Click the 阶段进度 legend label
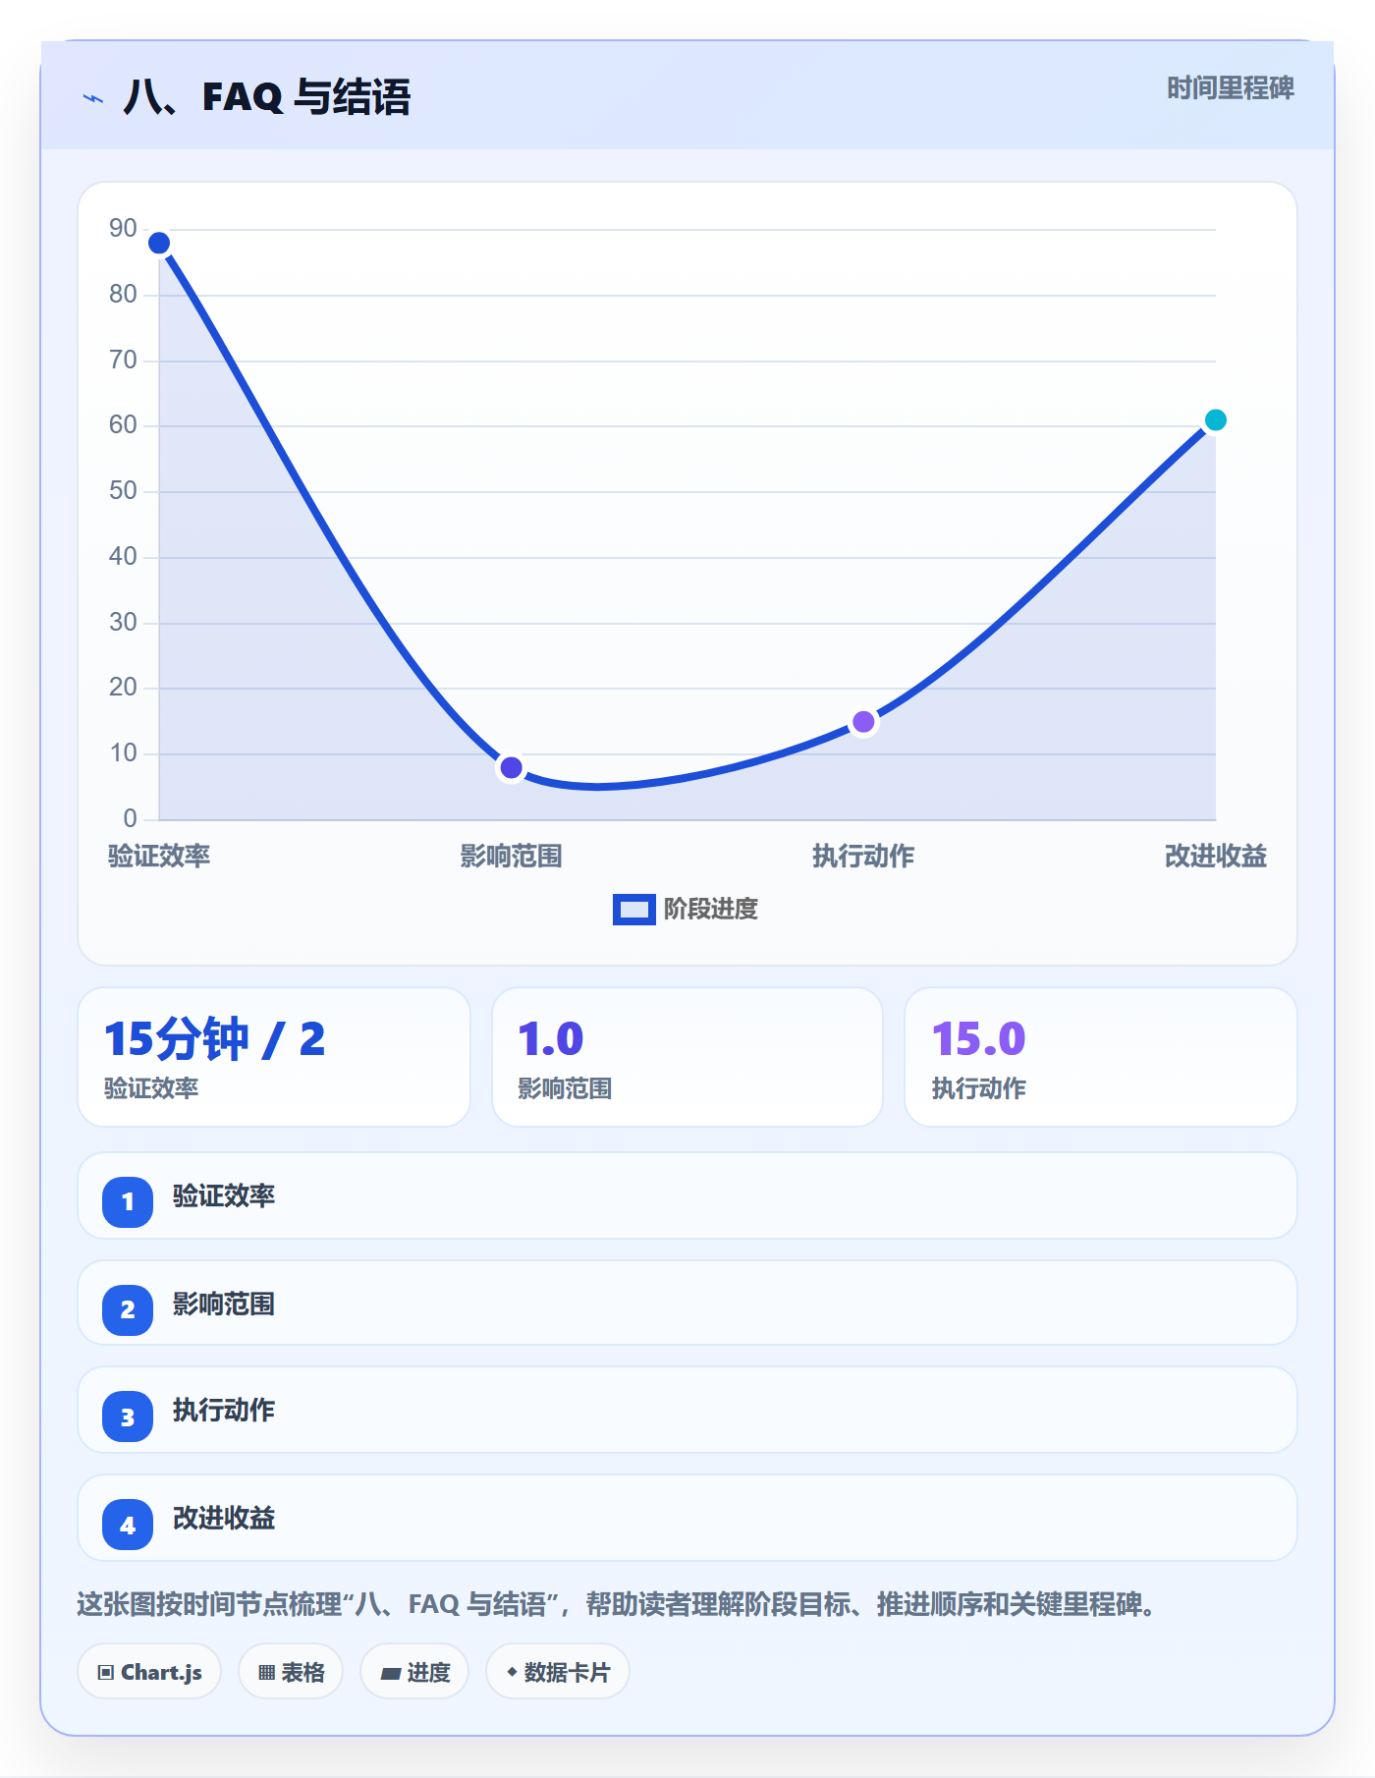 click(x=711, y=910)
